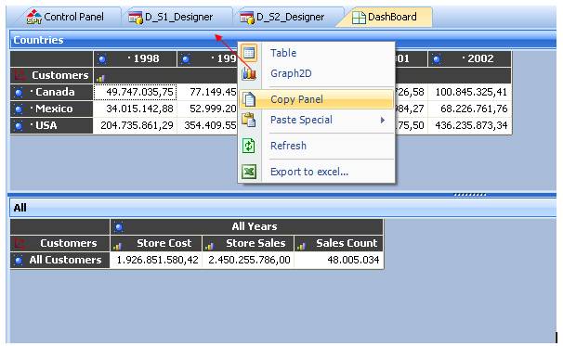This screenshot has height=346, width=563.
Task: Click the green Refresh icon
Action: coord(249,146)
